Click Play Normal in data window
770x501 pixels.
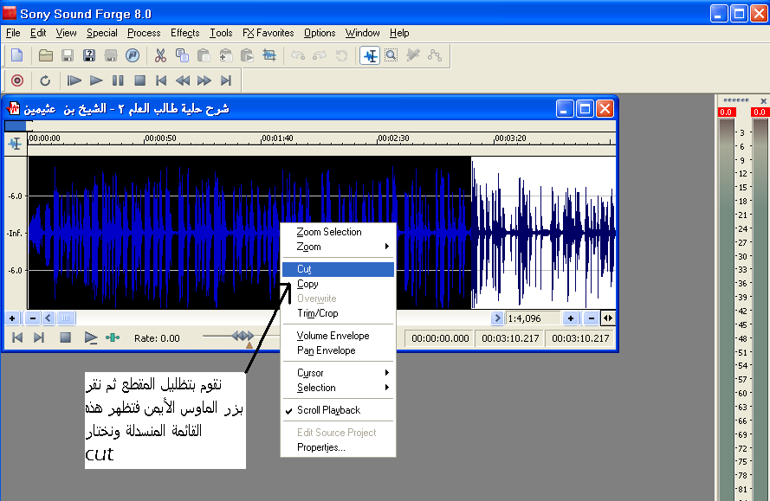point(91,337)
